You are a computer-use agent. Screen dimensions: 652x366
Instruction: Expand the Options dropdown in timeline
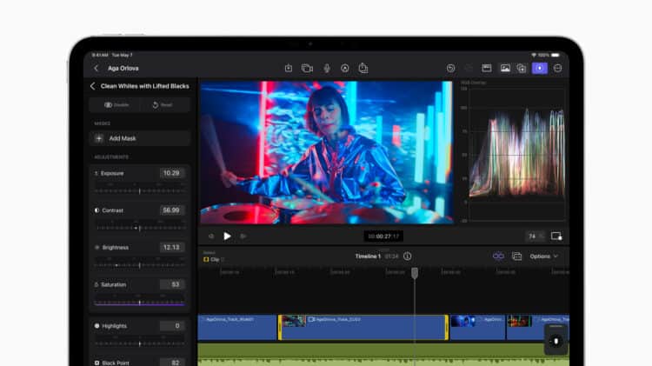coord(543,256)
